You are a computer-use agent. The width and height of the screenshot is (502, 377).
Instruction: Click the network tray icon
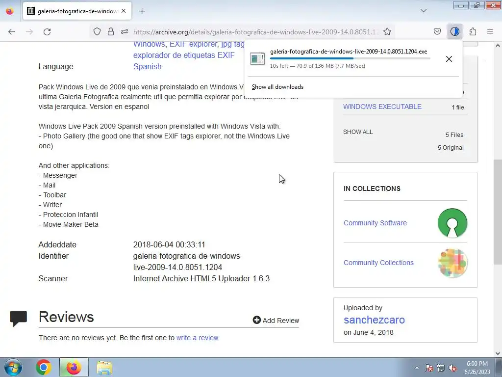pyautogui.click(x=441, y=368)
